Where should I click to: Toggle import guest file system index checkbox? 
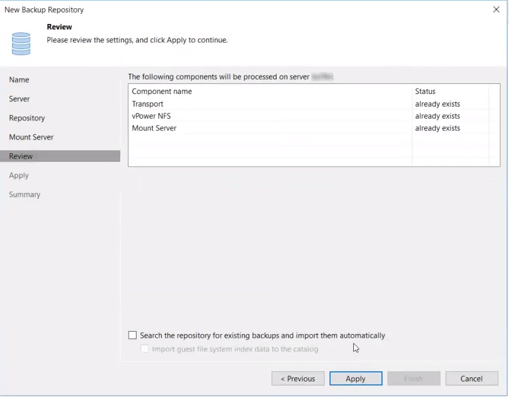(x=145, y=349)
